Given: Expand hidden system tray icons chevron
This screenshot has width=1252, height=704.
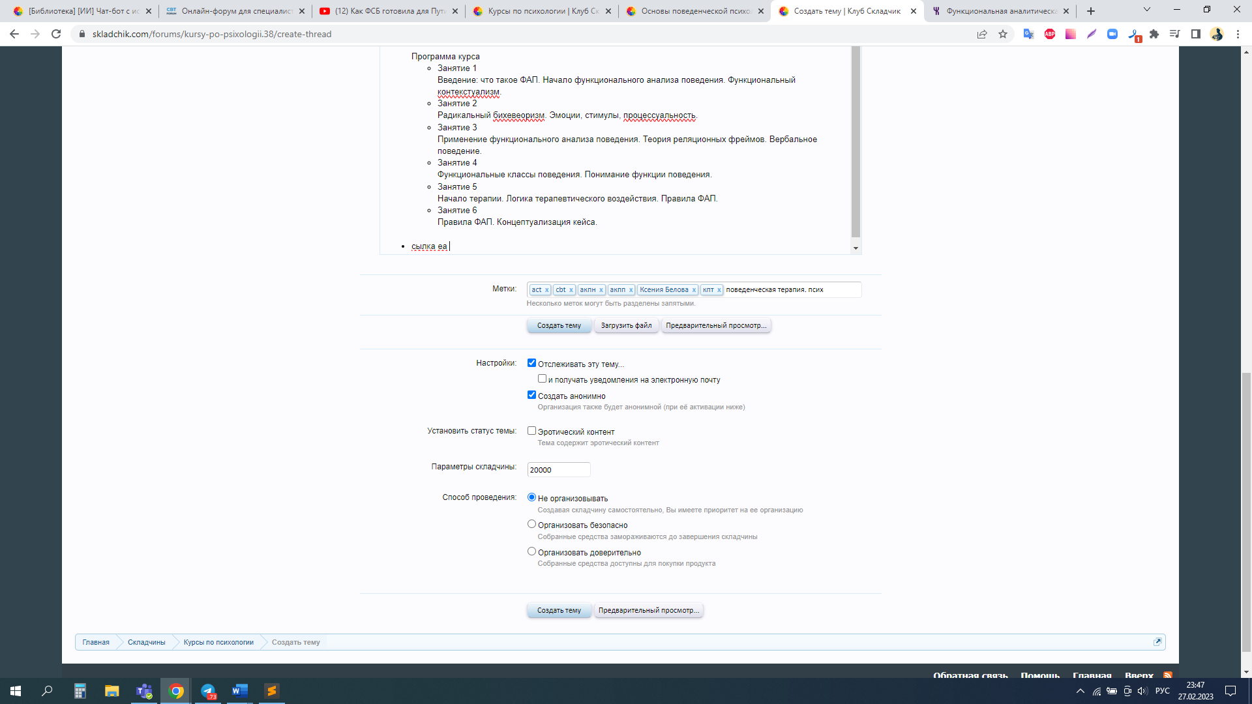Looking at the screenshot, I should [x=1080, y=691].
